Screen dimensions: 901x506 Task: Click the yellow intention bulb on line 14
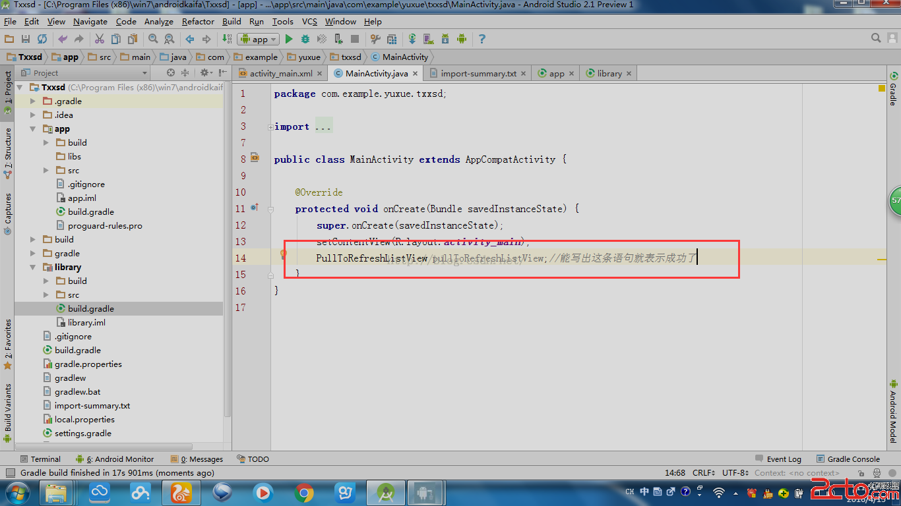tap(283, 254)
